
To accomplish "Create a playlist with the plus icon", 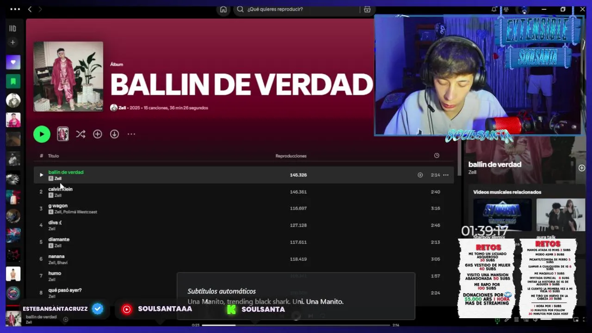I will point(13,42).
